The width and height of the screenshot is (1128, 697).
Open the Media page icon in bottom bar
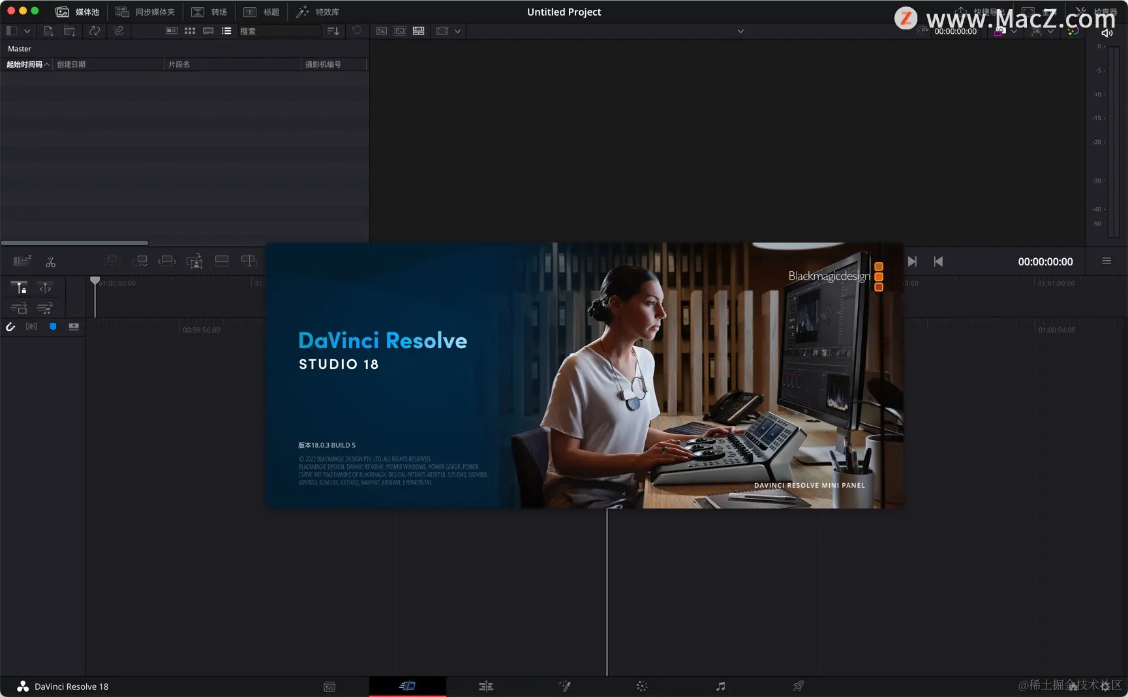tap(329, 686)
